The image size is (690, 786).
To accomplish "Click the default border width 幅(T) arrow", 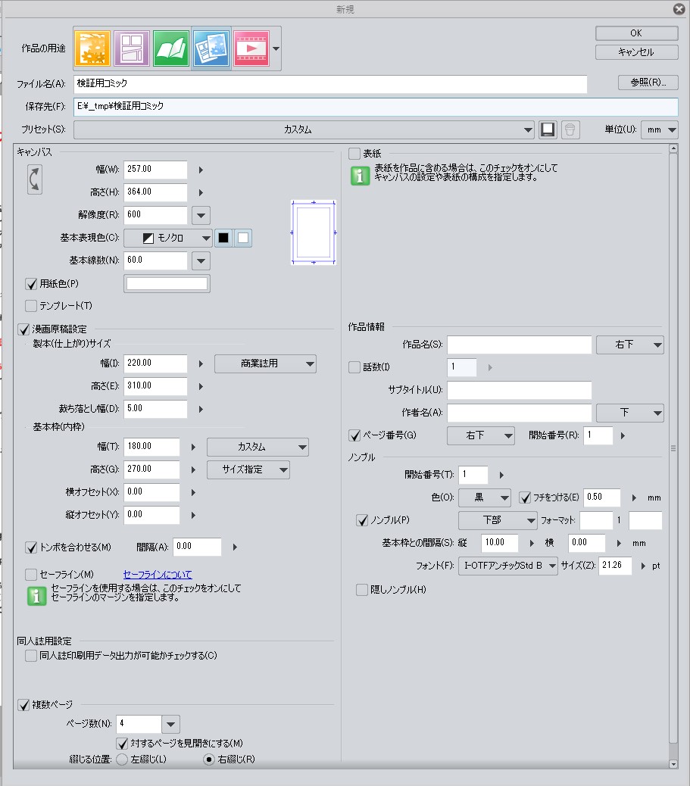I will (x=193, y=447).
